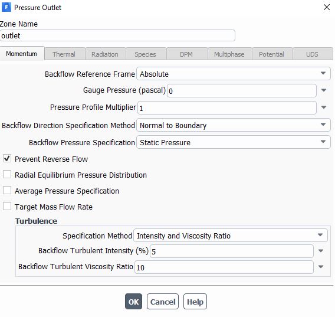Open Help for Pressure Outlet
This screenshot has width=335, height=317.
tap(195, 302)
